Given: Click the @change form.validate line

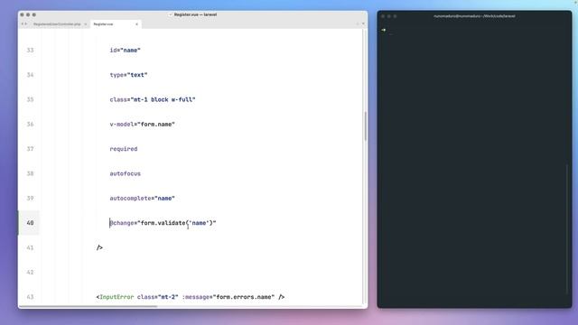Looking at the screenshot, I should 163,223.
